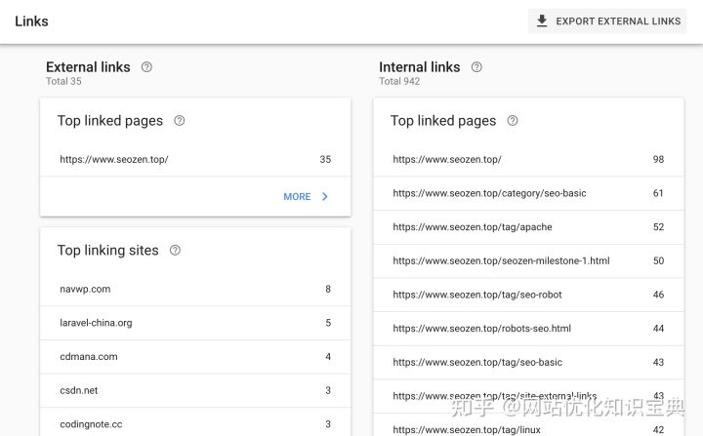The image size is (703, 436).
Task: Select the laravel-china.org linking site row
Action: 195,323
